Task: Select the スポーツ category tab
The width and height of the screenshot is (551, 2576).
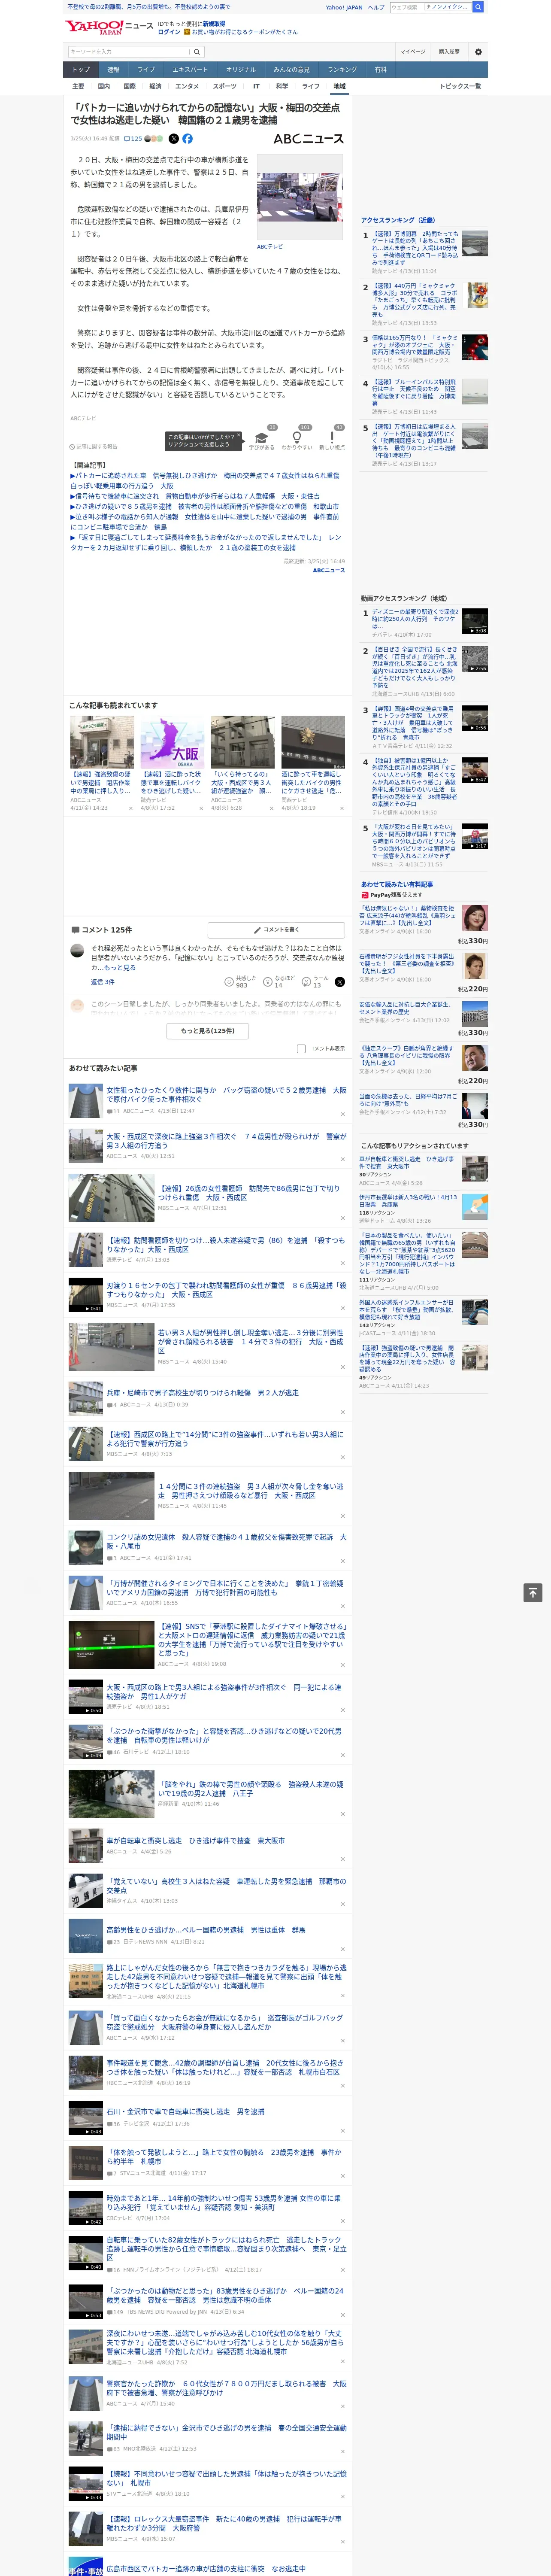Action: coord(225,86)
